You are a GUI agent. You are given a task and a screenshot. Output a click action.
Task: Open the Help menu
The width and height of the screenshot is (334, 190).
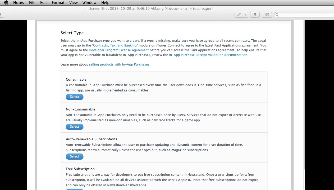coord(105,3)
